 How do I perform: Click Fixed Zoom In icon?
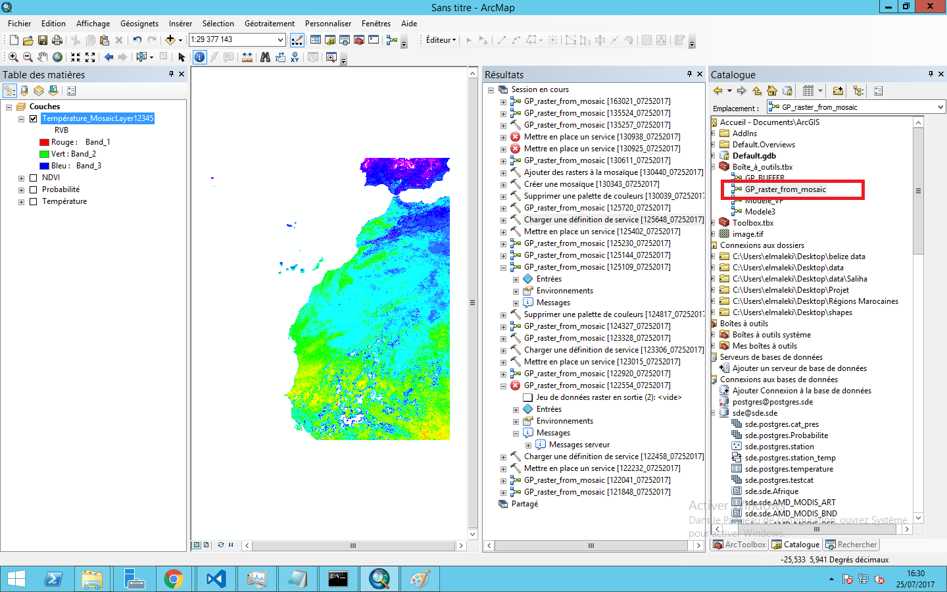coord(76,57)
